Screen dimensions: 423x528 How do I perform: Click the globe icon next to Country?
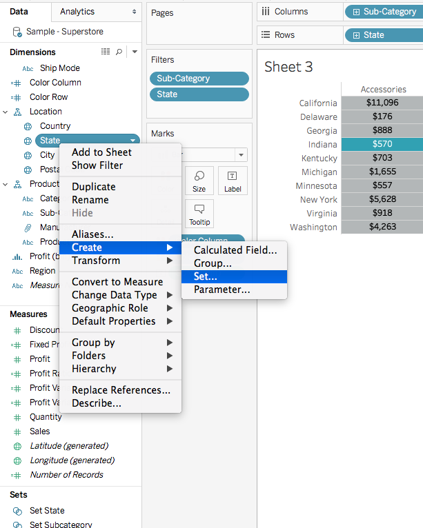[28, 126]
